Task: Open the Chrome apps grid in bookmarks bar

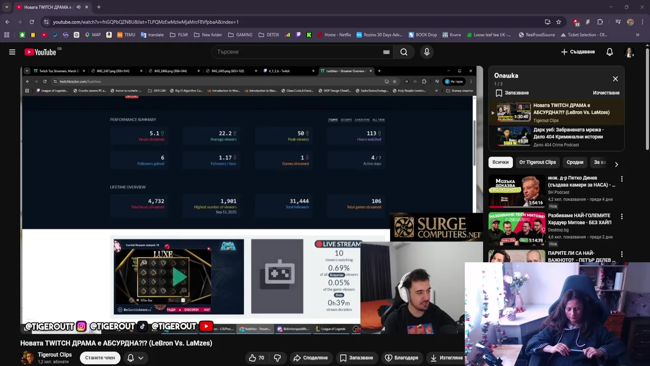Action: click(x=7, y=35)
